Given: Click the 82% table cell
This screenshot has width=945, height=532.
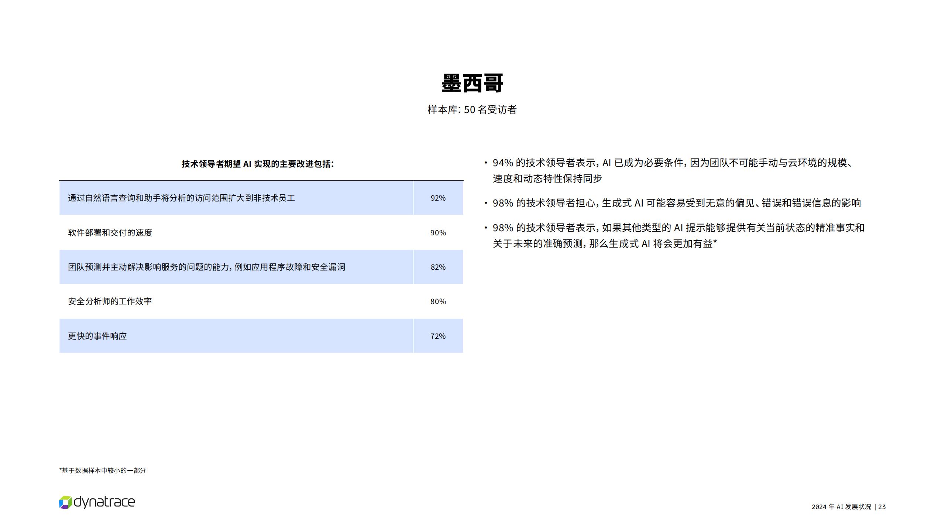Looking at the screenshot, I should point(438,267).
